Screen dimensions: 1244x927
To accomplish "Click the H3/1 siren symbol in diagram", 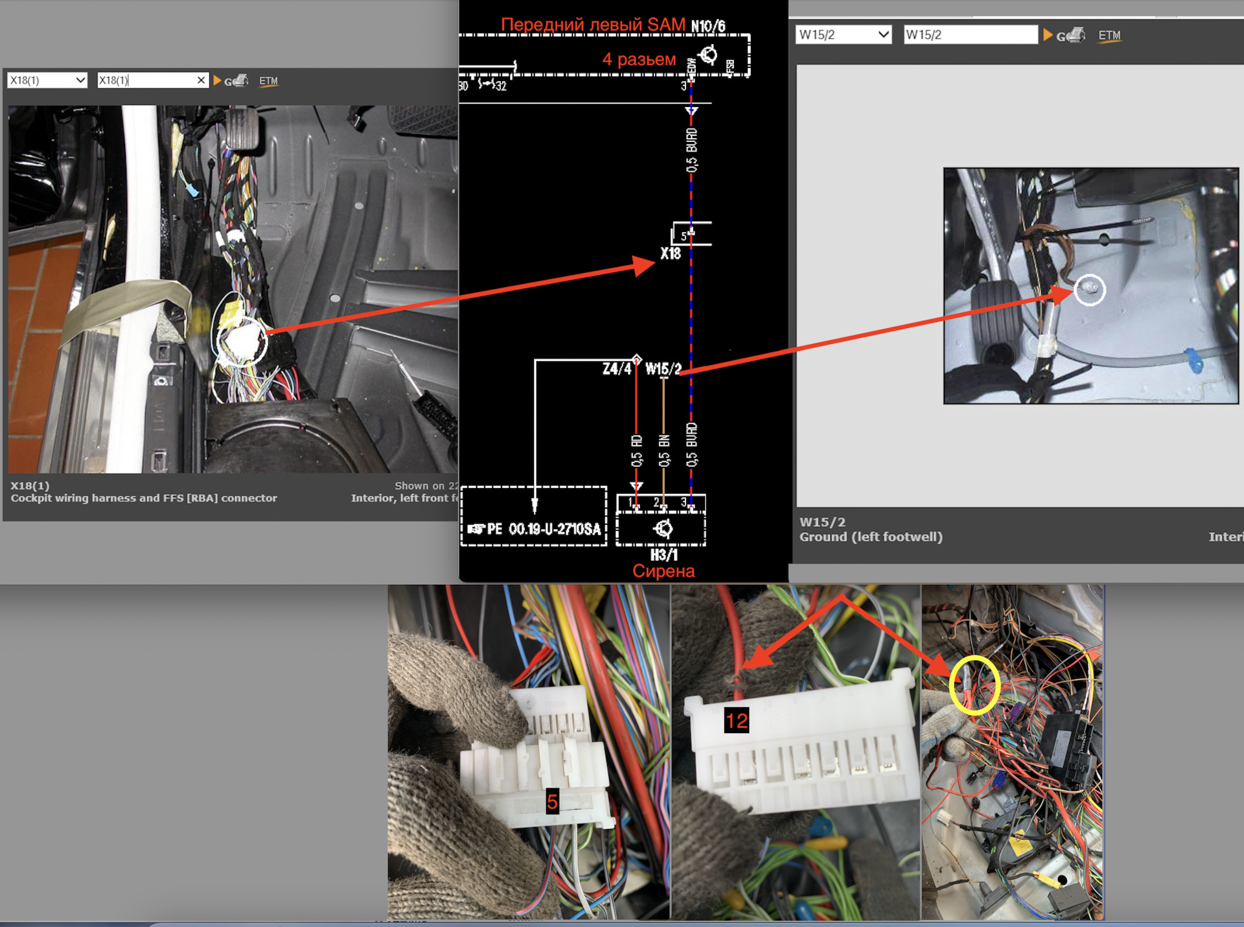I will (662, 530).
